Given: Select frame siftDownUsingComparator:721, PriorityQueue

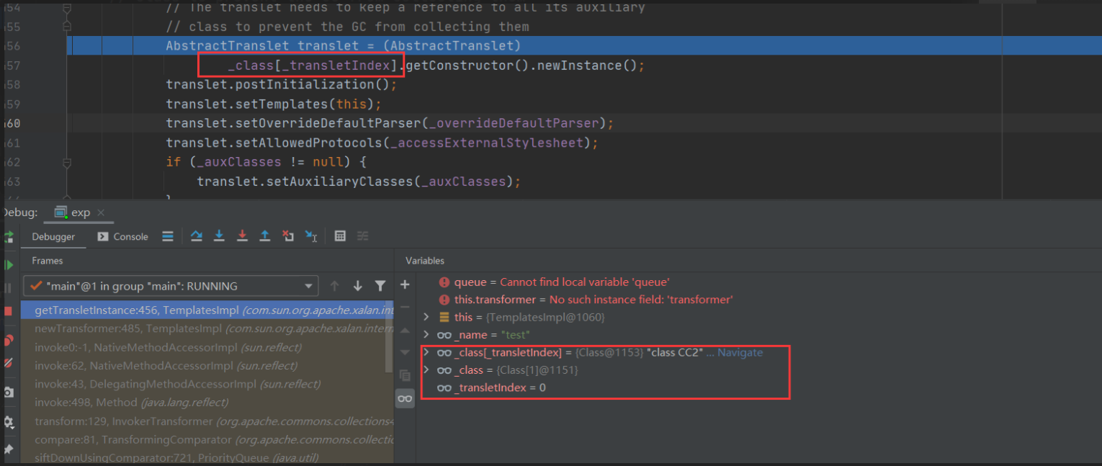Looking at the screenshot, I should (x=207, y=457).
